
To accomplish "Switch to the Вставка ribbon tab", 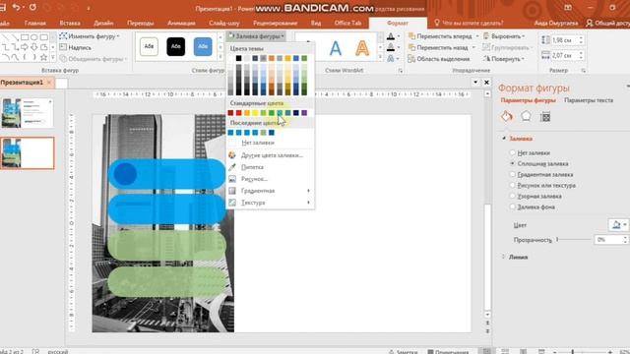I will click(x=70, y=24).
